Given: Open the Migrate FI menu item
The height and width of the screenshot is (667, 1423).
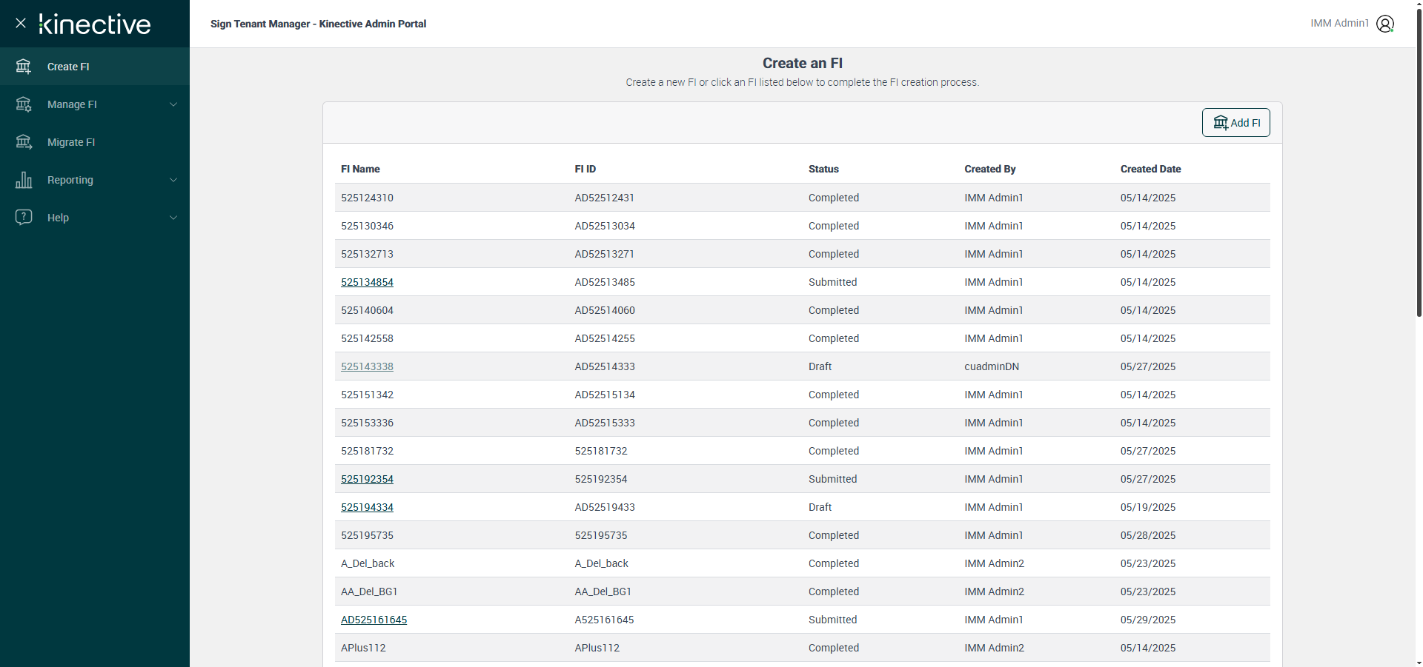Looking at the screenshot, I should [71, 142].
